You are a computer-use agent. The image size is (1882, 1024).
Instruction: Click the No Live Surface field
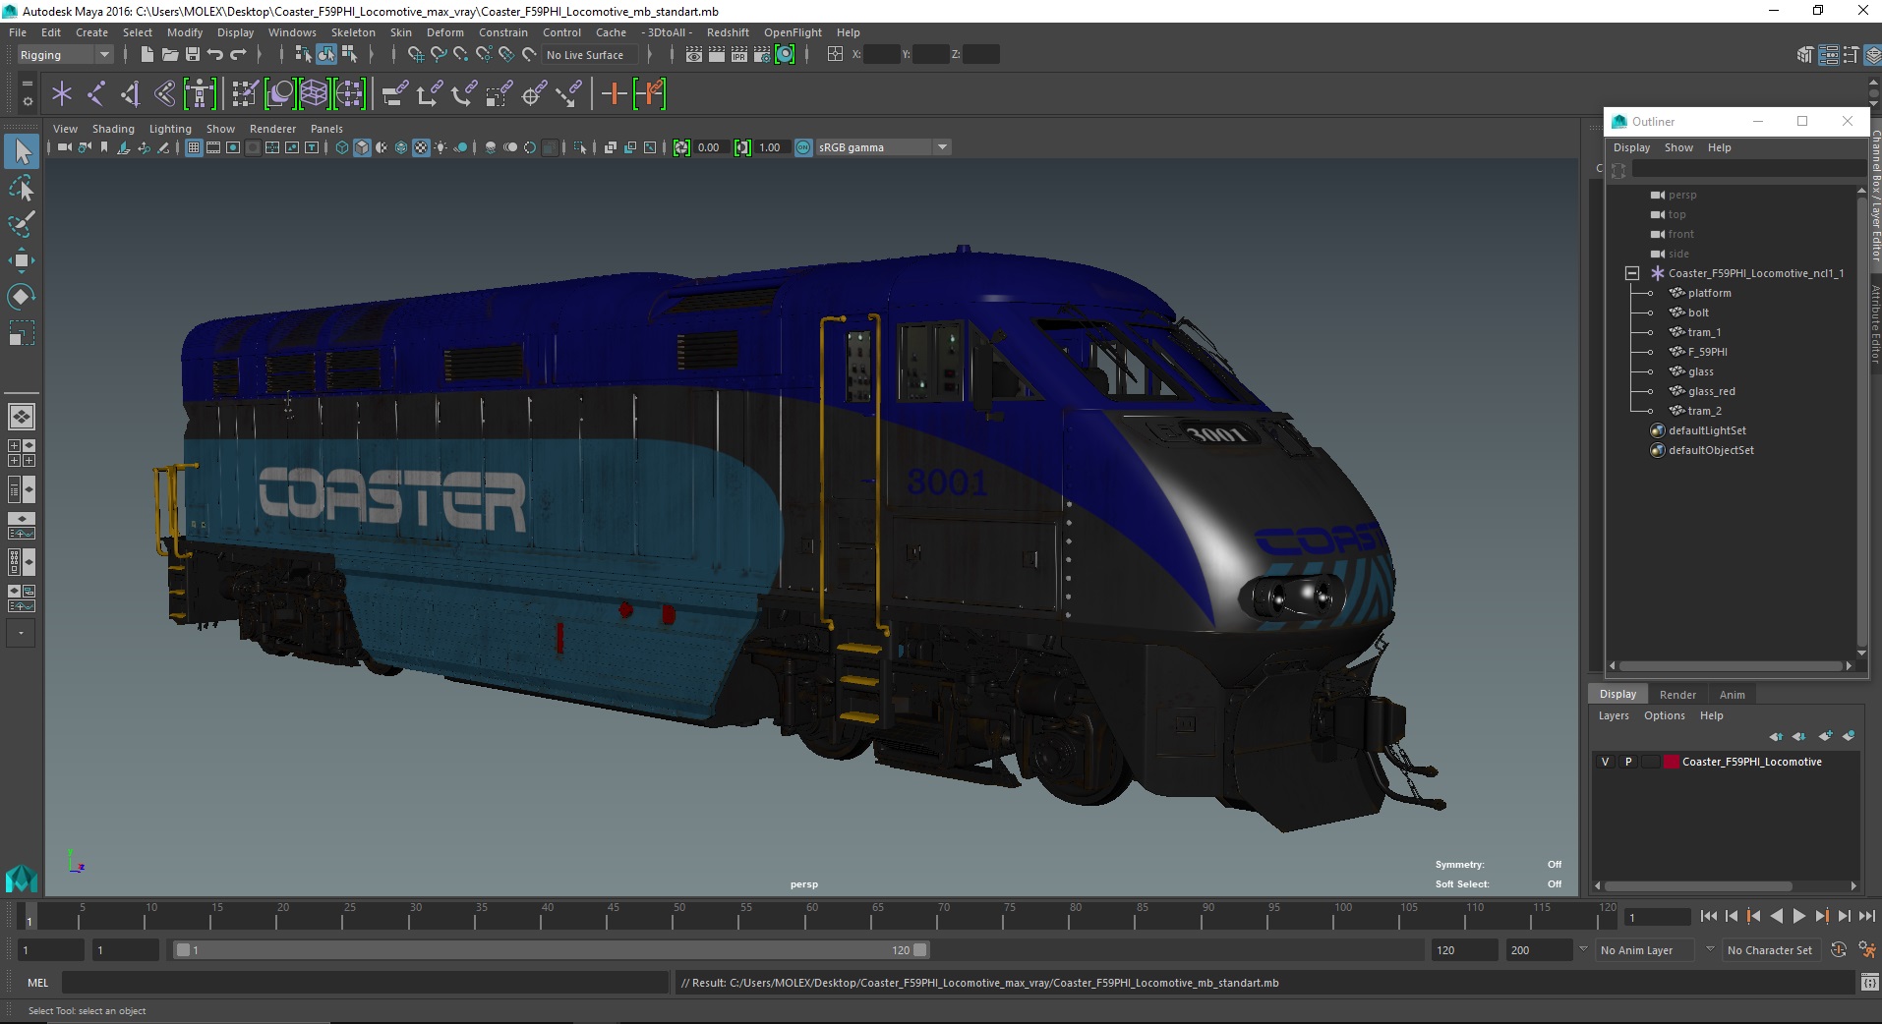[588, 55]
